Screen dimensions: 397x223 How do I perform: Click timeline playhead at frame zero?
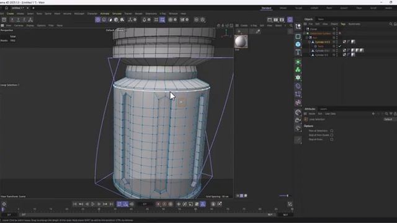point(2,209)
